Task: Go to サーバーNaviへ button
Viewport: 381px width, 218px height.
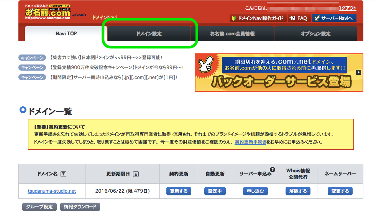Action: pyautogui.click(x=334, y=18)
